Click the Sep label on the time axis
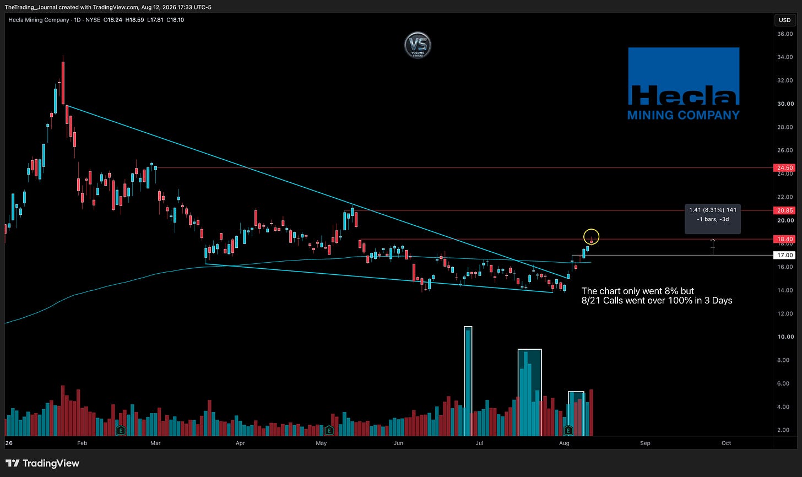The image size is (802, 477). [645, 443]
